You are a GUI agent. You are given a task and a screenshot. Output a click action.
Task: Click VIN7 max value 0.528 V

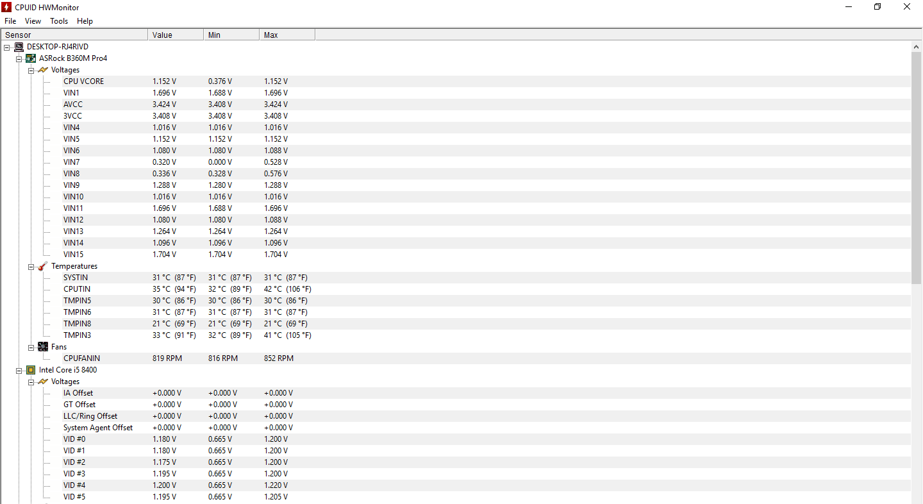[x=276, y=162]
